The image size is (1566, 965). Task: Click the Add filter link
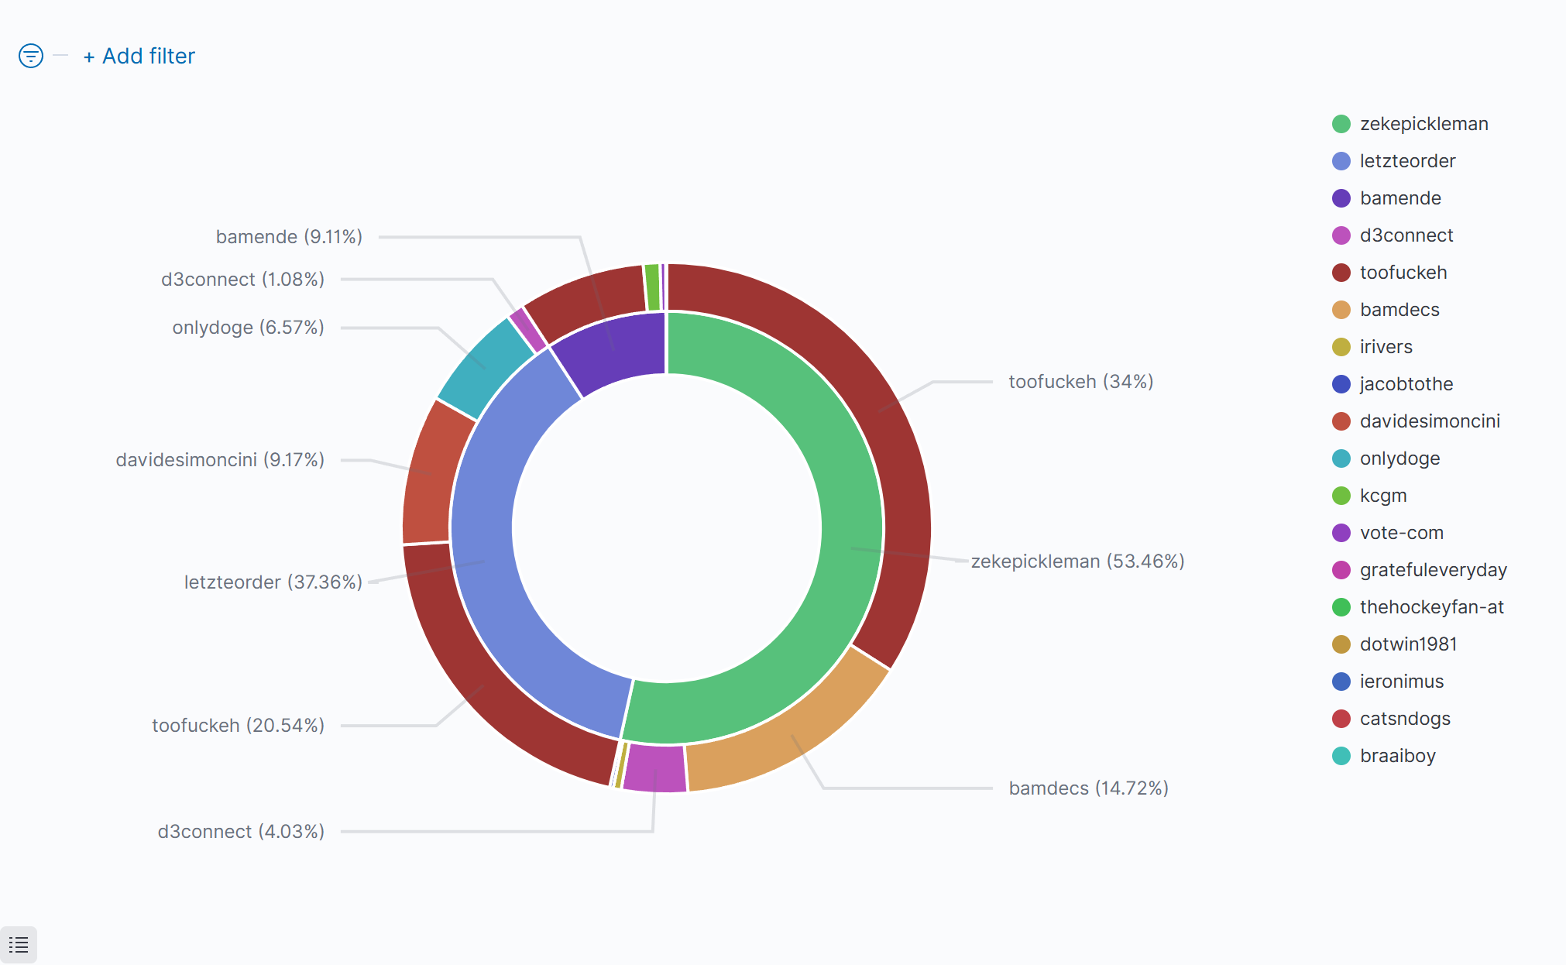[x=139, y=56]
